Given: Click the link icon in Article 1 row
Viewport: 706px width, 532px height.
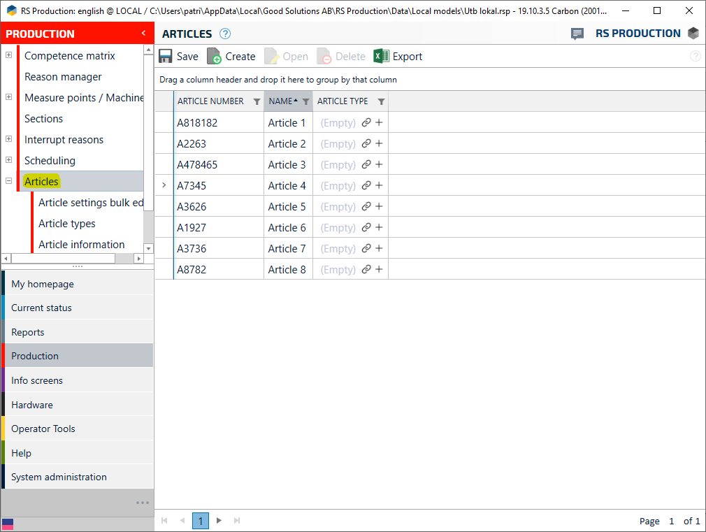Looking at the screenshot, I should tap(366, 123).
